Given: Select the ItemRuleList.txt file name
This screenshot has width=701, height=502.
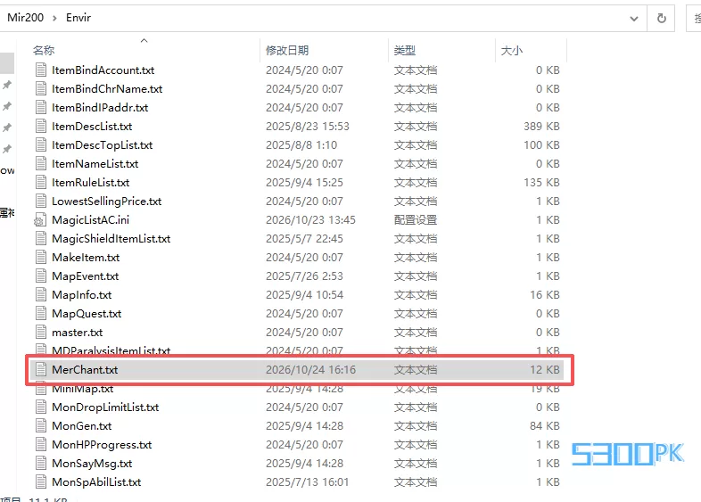Looking at the screenshot, I should coord(91,183).
